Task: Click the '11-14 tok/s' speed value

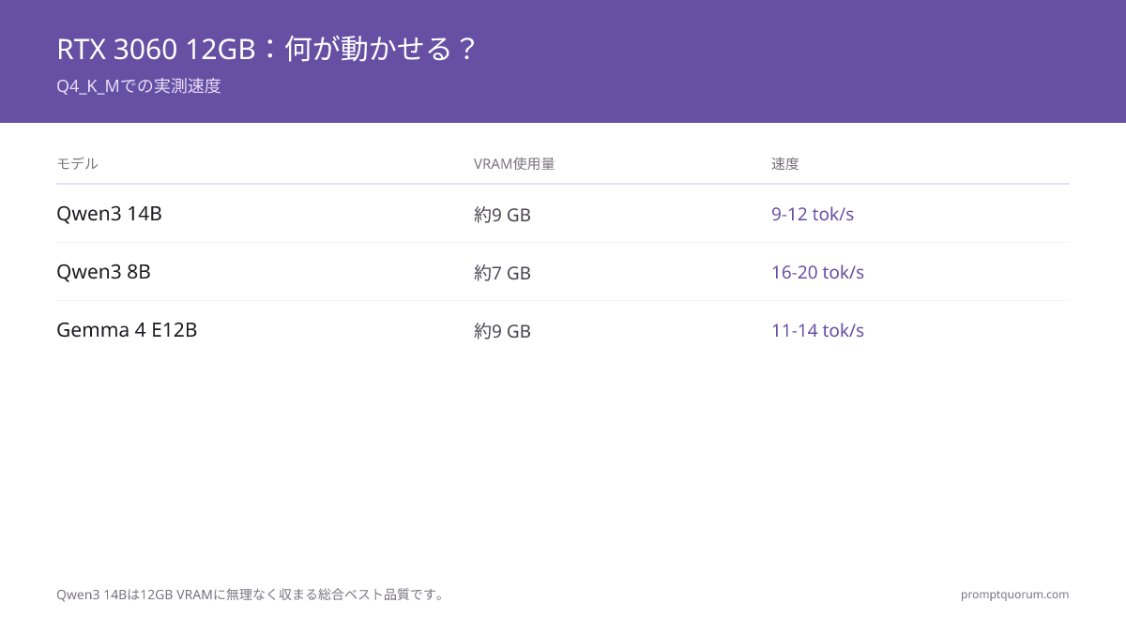Action: click(x=817, y=330)
